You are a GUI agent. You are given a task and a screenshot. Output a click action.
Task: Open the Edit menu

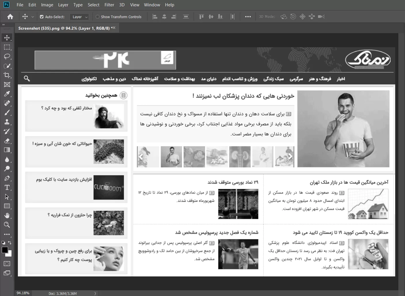pos(32,5)
